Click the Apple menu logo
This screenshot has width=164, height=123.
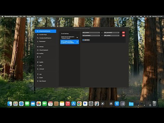[x=2, y=16]
